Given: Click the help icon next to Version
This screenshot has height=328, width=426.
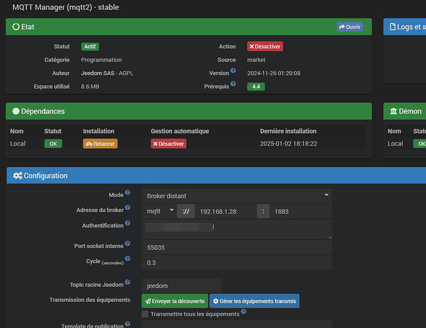Looking at the screenshot, I should click(233, 70).
